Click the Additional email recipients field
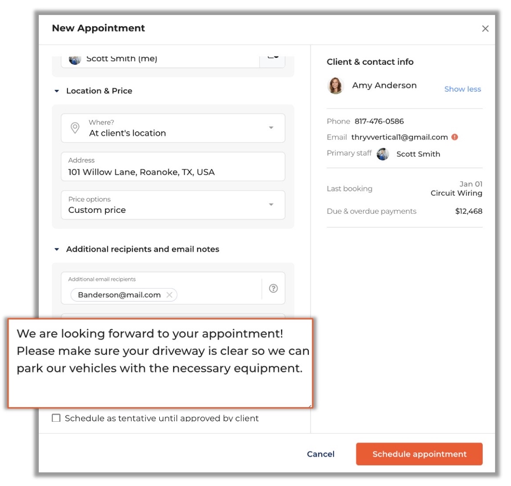Viewport: 511px width, 486px height. point(162,288)
